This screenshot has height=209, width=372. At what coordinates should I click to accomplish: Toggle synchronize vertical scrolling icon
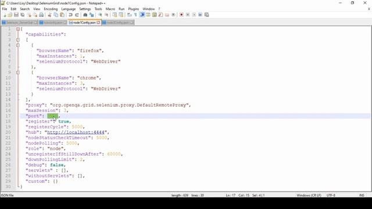pos(115,15)
